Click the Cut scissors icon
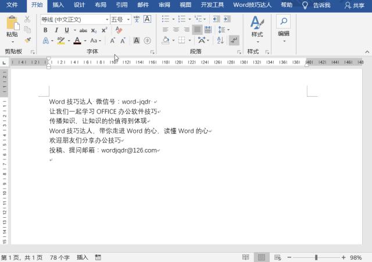372x262 pixels. [x=27, y=19]
